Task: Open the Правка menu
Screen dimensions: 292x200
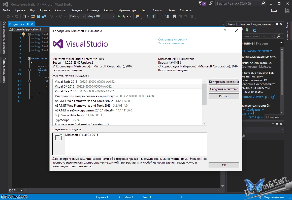Action: click(x=20, y=10)
